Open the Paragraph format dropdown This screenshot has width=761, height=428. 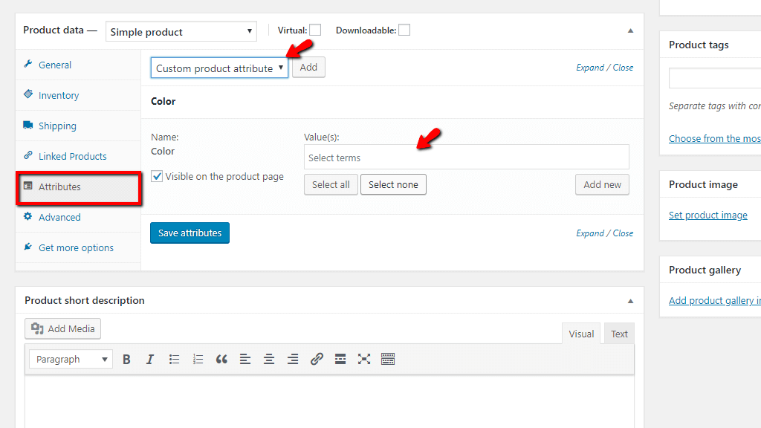71,359
